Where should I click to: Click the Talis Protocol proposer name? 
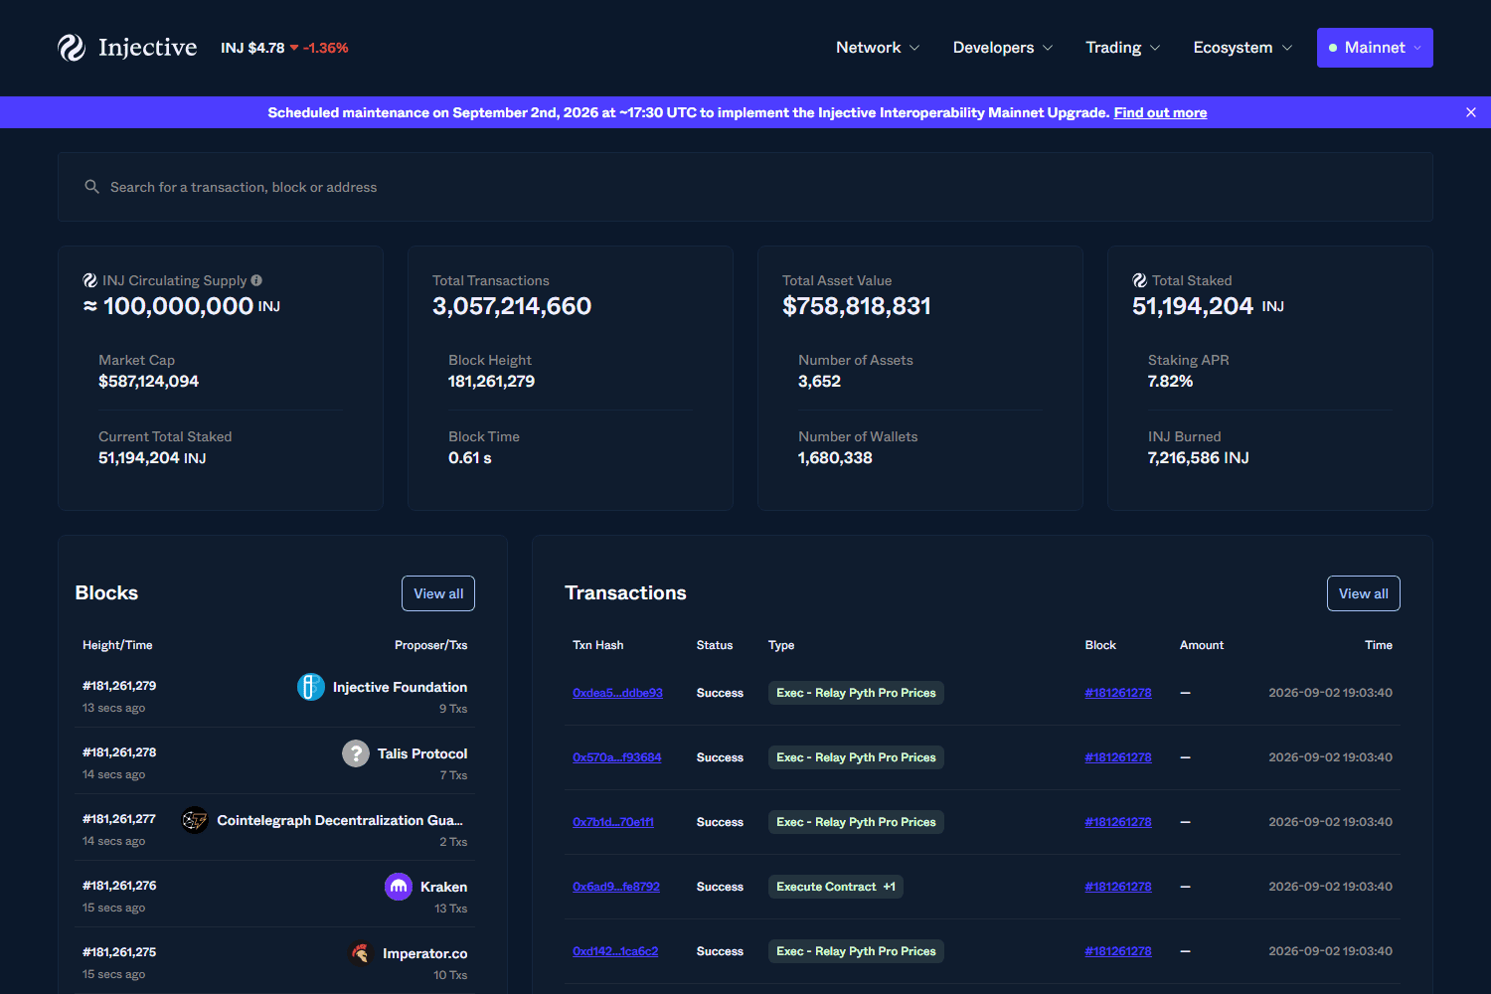point(422,753)
